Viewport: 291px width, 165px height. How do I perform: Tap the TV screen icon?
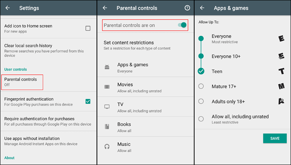click(x=107, y=107)
